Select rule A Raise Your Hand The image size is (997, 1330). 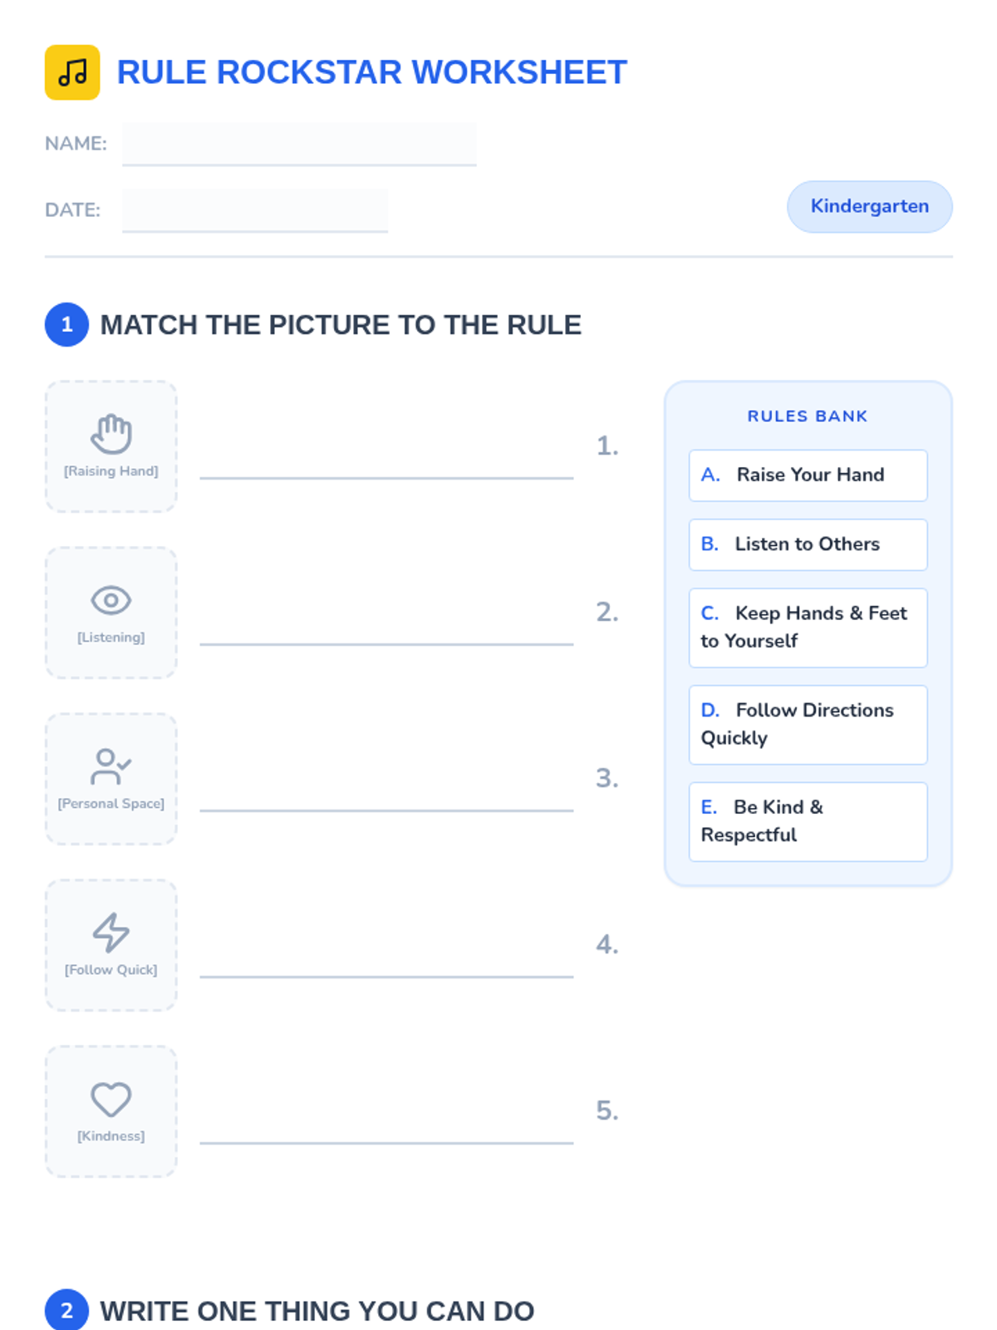pos(808,475)
